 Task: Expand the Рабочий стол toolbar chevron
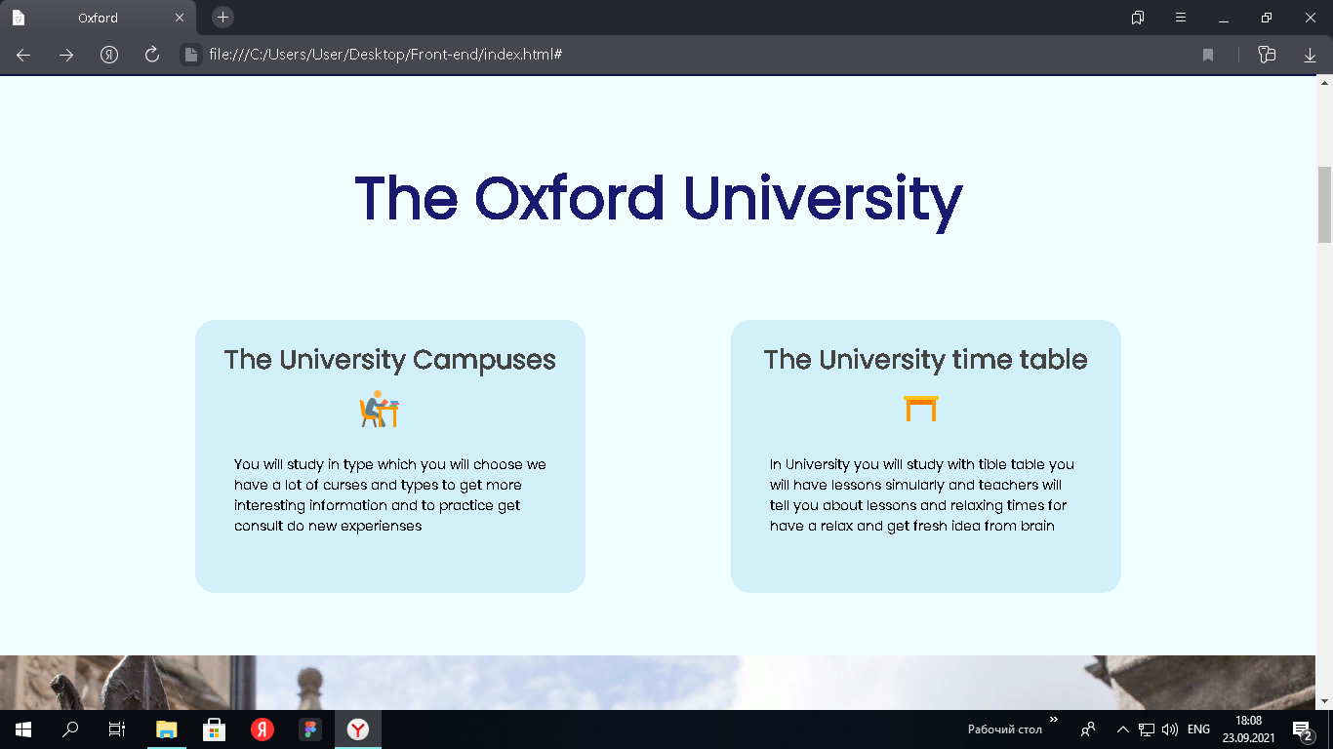click(1053, 720)
